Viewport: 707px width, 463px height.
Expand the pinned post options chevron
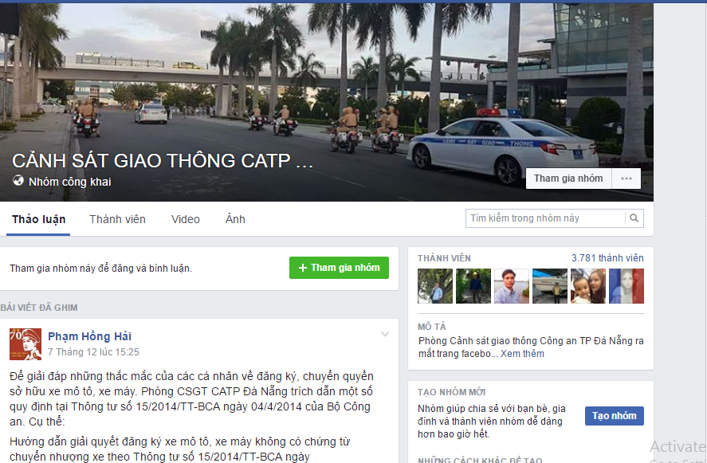point(385,334)
